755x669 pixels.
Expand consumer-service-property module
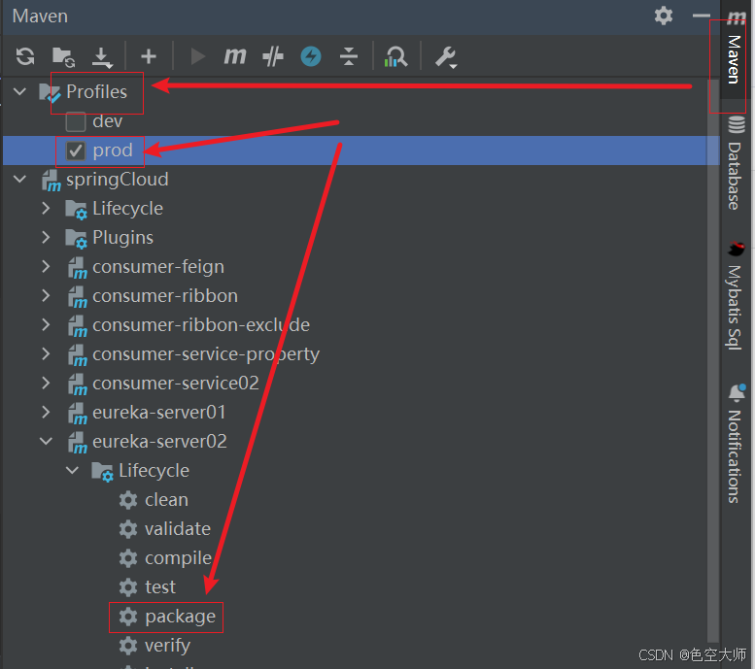click(46, 354)
